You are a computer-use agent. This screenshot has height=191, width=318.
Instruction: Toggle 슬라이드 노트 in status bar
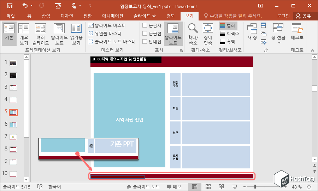click(x=143, y=186)
